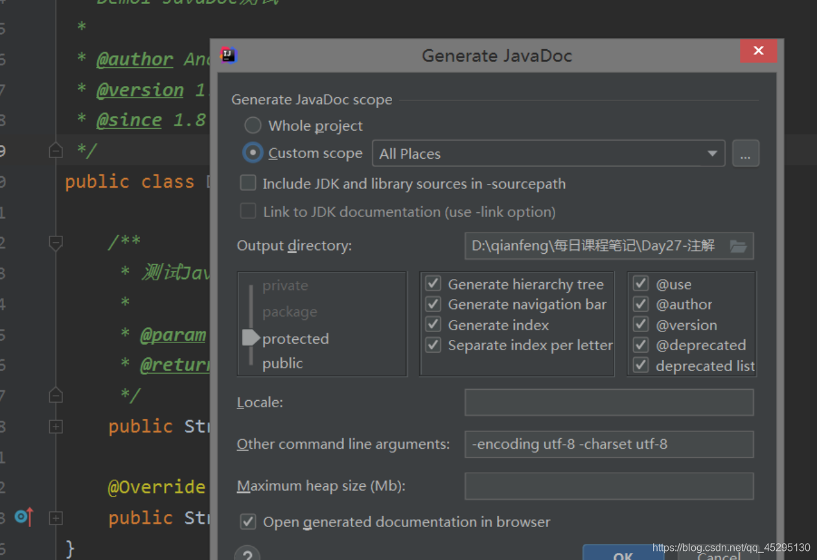
Task: Select the Custom scope radio button
Action: (x=253, y=153)
